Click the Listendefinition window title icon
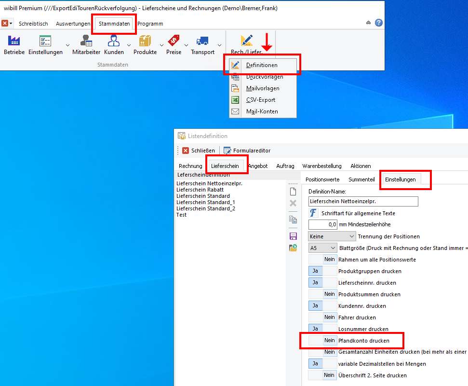The width and height of the screenshot is (468, 386). [182, 136]
